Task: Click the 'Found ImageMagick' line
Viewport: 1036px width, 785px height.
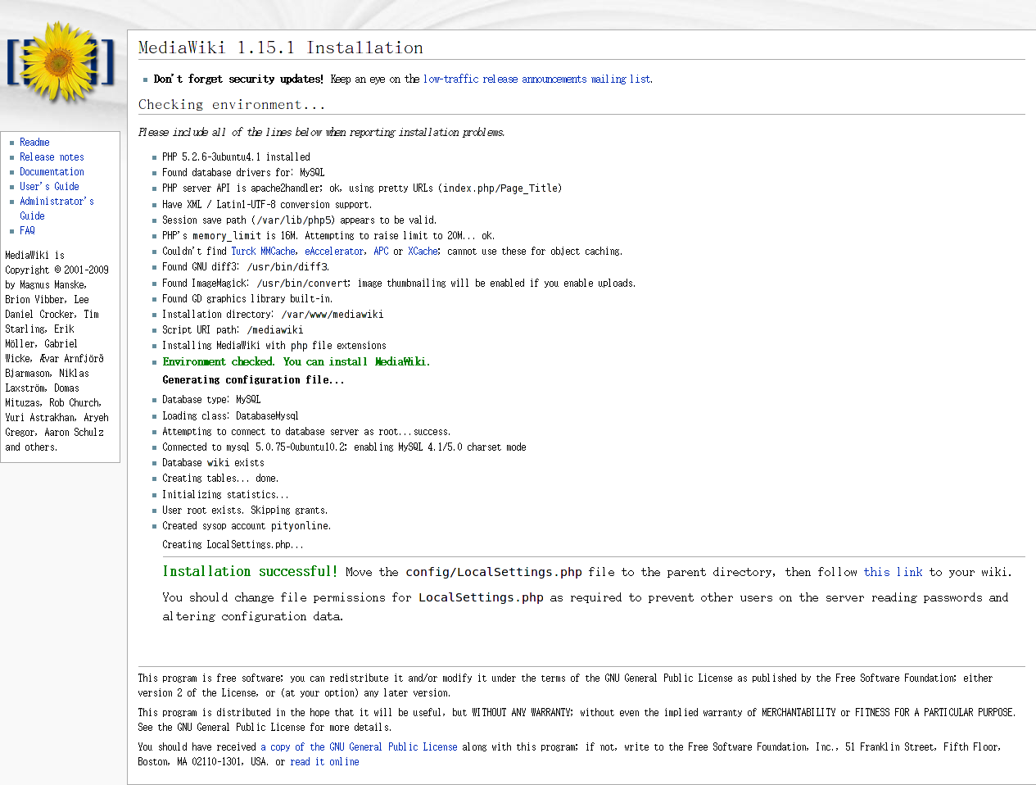Action: pyautogui.click(x=399, y=284)
